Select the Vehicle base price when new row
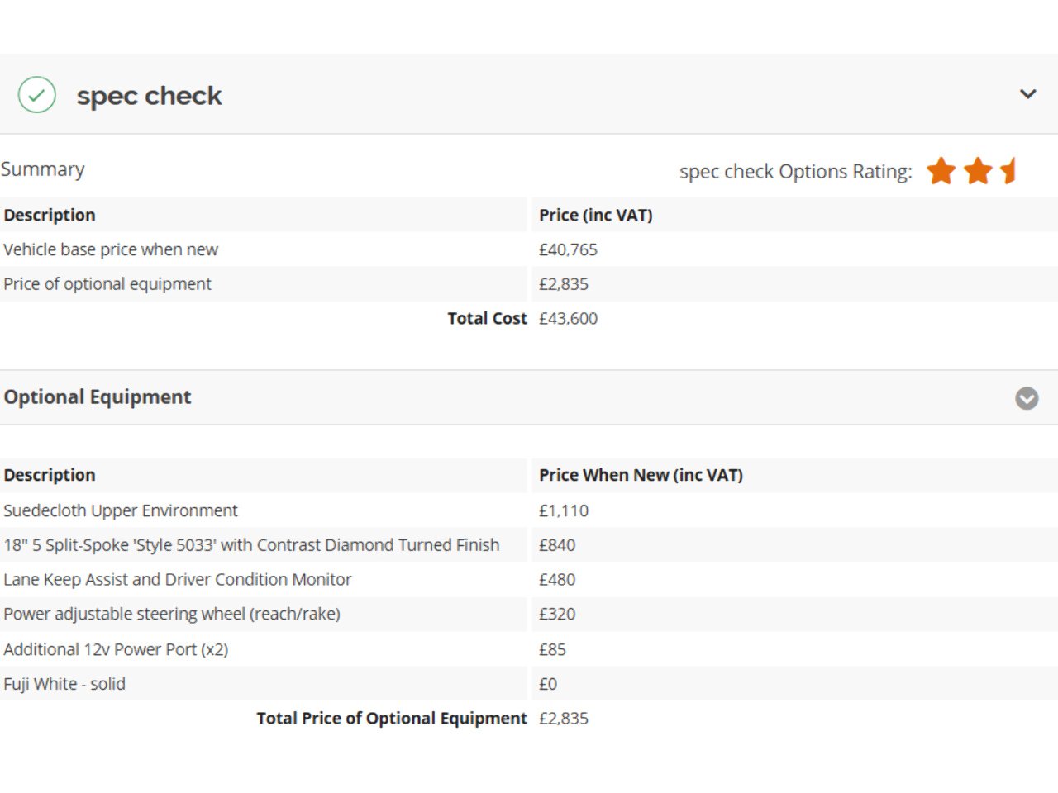The height and width of the screenshot is (793, 1058). pyautogui.click(x=111, y=249)
